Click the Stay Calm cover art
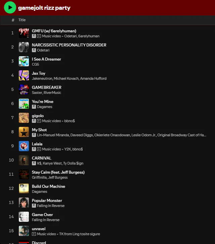The width and height of the screenshot is (215, 244). pos(24,174)
